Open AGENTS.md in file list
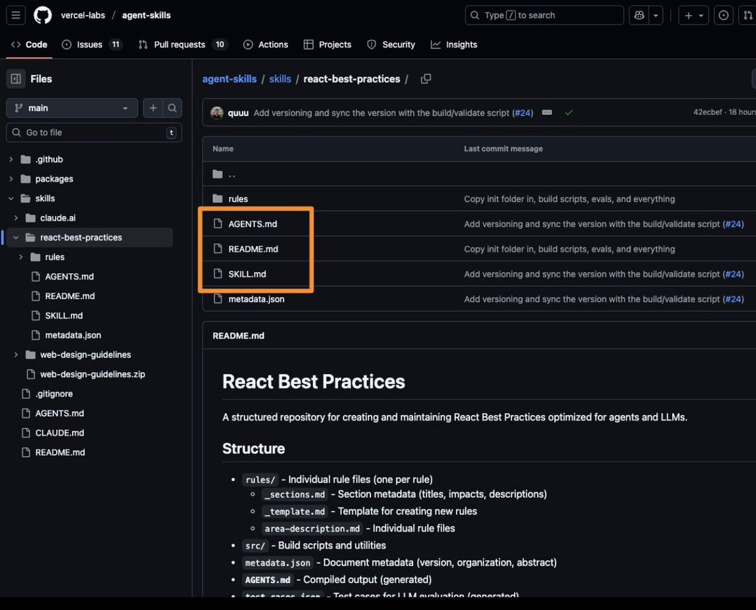 253,224
